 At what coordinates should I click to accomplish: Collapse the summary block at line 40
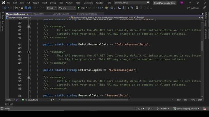[28, 27]
